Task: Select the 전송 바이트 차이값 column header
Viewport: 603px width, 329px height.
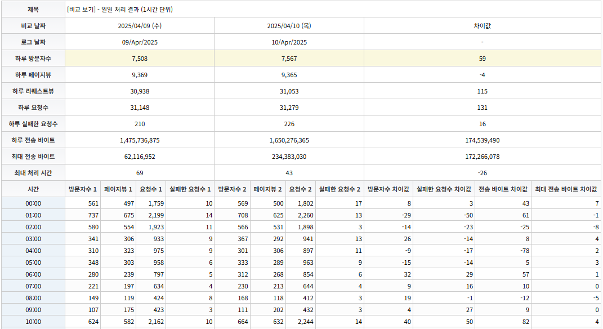Action: [x=503, y=189]
